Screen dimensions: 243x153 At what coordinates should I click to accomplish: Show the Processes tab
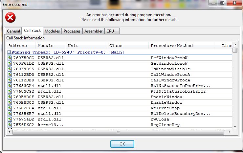[72, 31]
